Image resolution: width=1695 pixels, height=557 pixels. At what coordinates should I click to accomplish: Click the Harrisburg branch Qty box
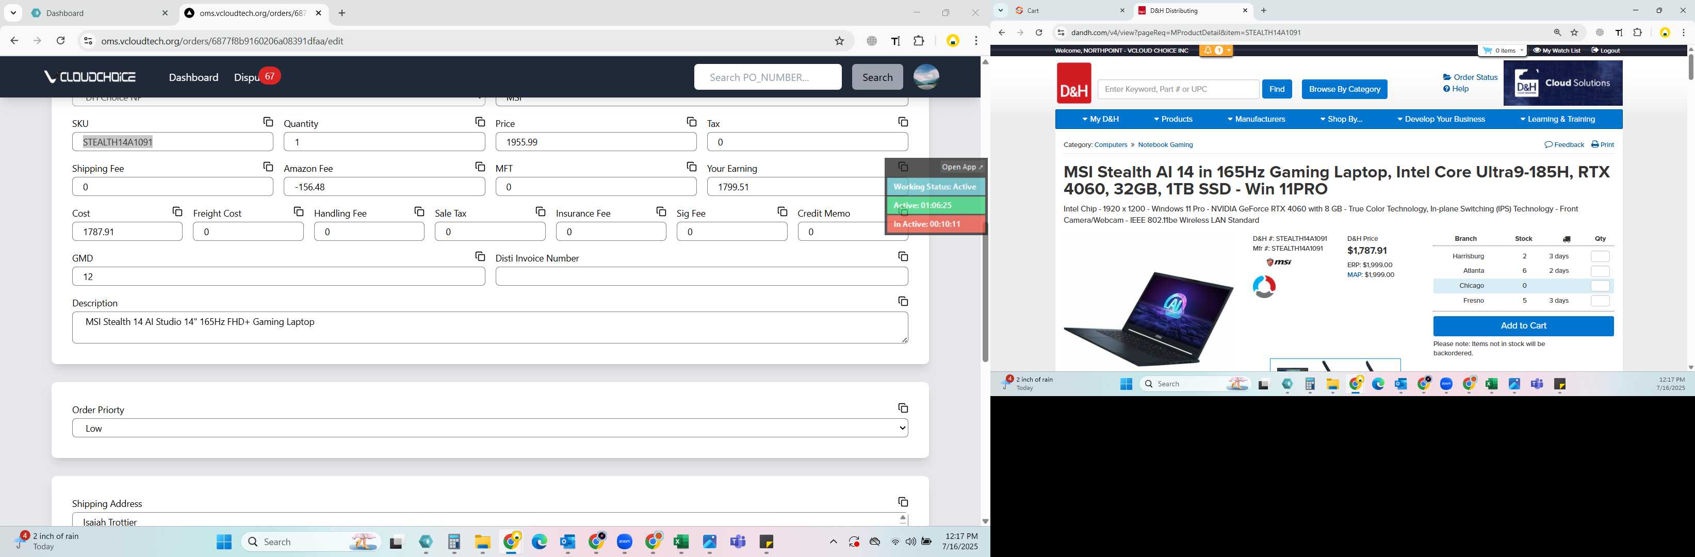click(x=1600, y=256)
